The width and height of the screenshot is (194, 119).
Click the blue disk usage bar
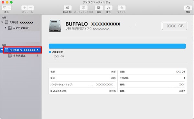coord(117,46)
